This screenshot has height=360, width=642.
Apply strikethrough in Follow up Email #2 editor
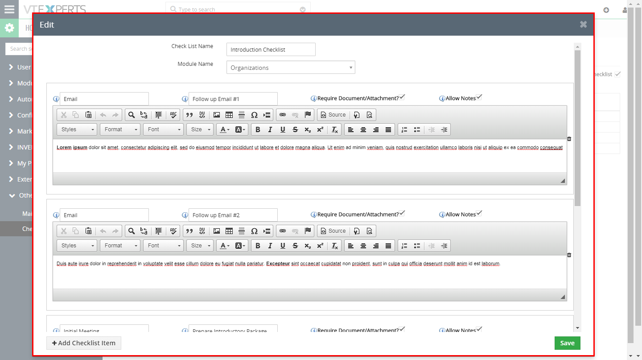tap(295, 246)
